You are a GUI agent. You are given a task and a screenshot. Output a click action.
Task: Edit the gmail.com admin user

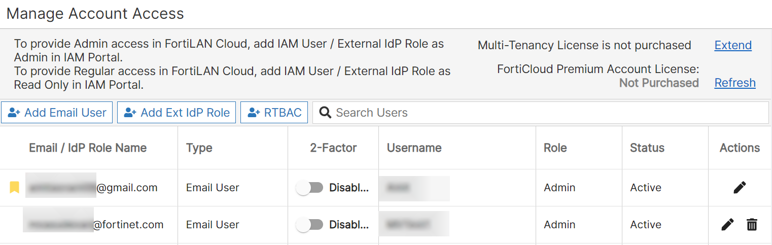[740, 188]
